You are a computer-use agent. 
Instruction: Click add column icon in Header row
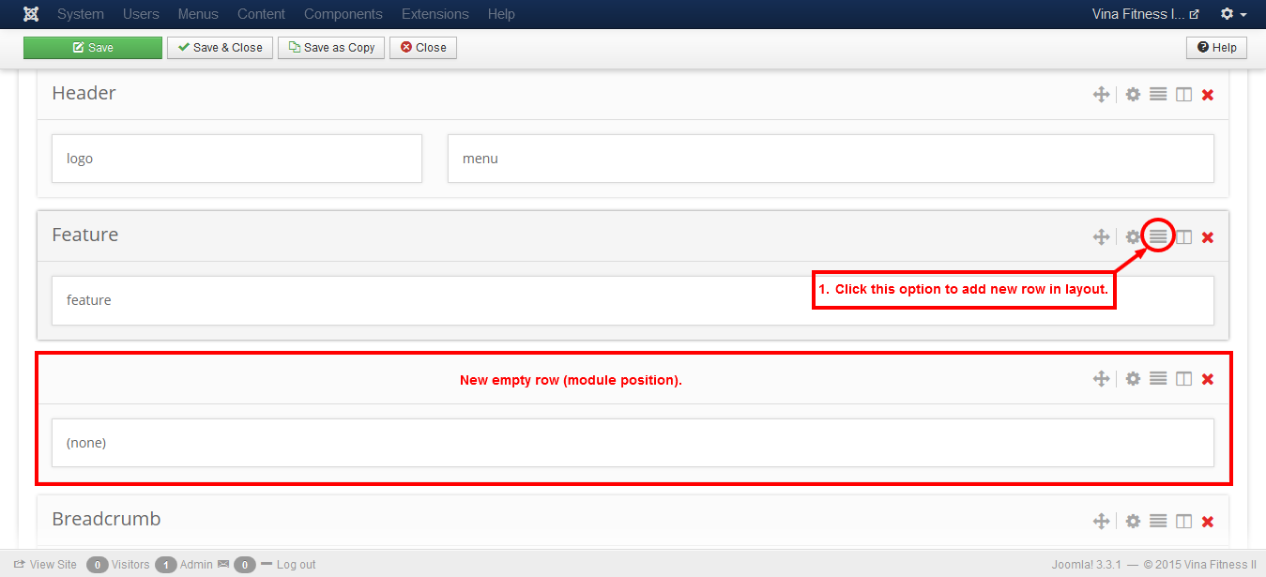(1184, 95)
